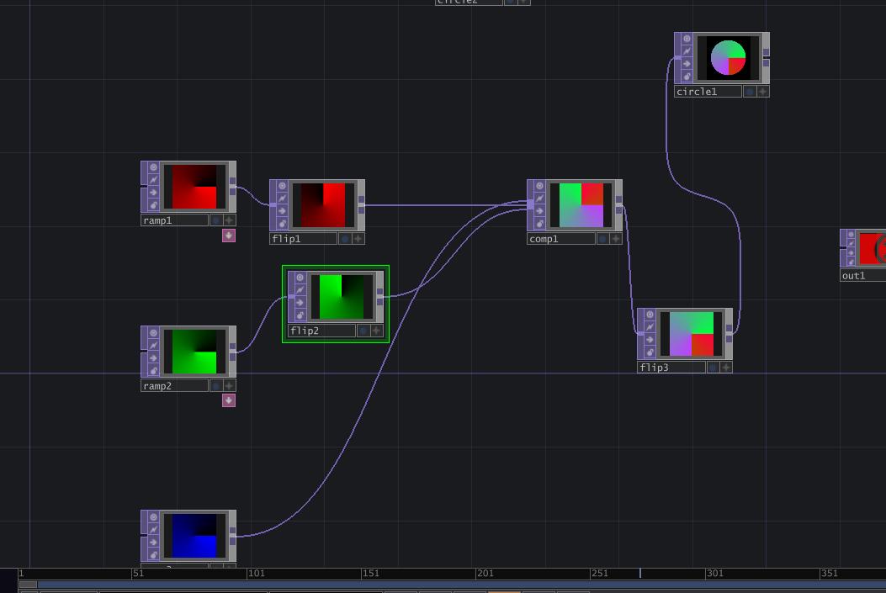The image size is (886, 593).
Task: Click the flip1 red gradient preview
Action: point(322,205)
